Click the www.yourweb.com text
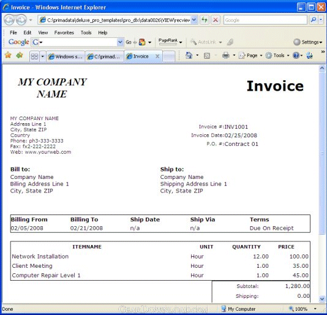The width and height of the screenshot is (327, 315). click(48, 152)
